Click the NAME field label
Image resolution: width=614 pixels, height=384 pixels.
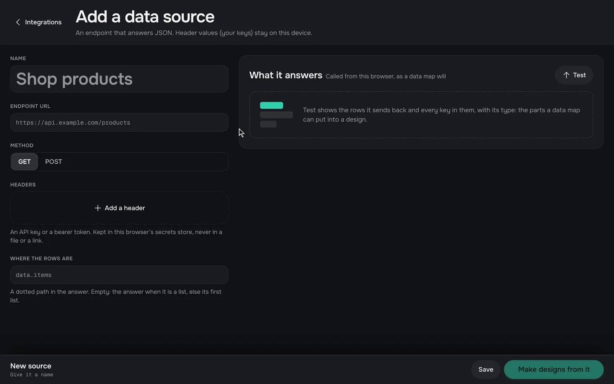point(18,58)
